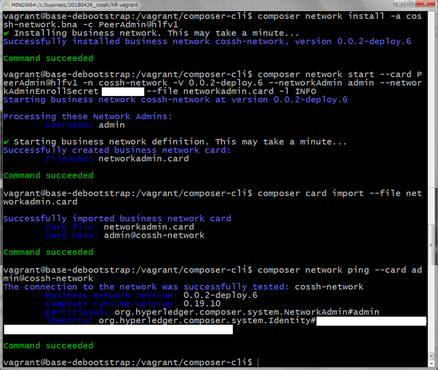438x370 pixels.
Task: Click the 'admin@cossh-network' card name text
Action: click(x=154, y=236)
